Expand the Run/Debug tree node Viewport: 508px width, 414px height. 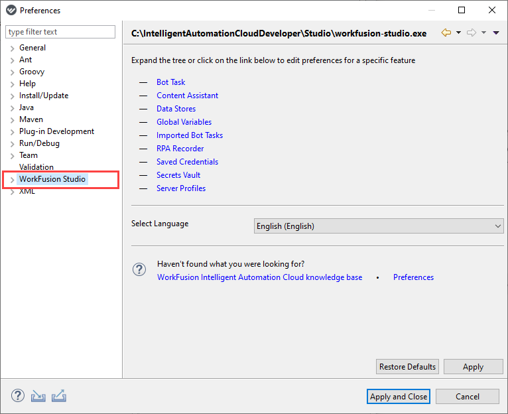coord(13,144)
